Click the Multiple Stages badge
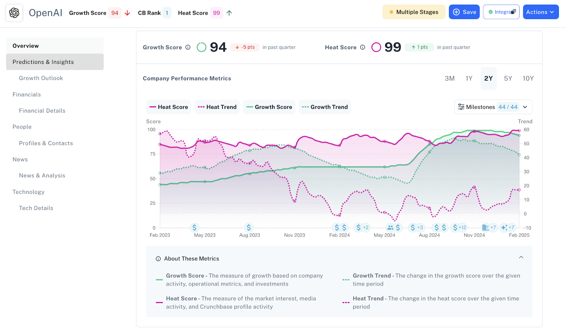 [414, 12]
